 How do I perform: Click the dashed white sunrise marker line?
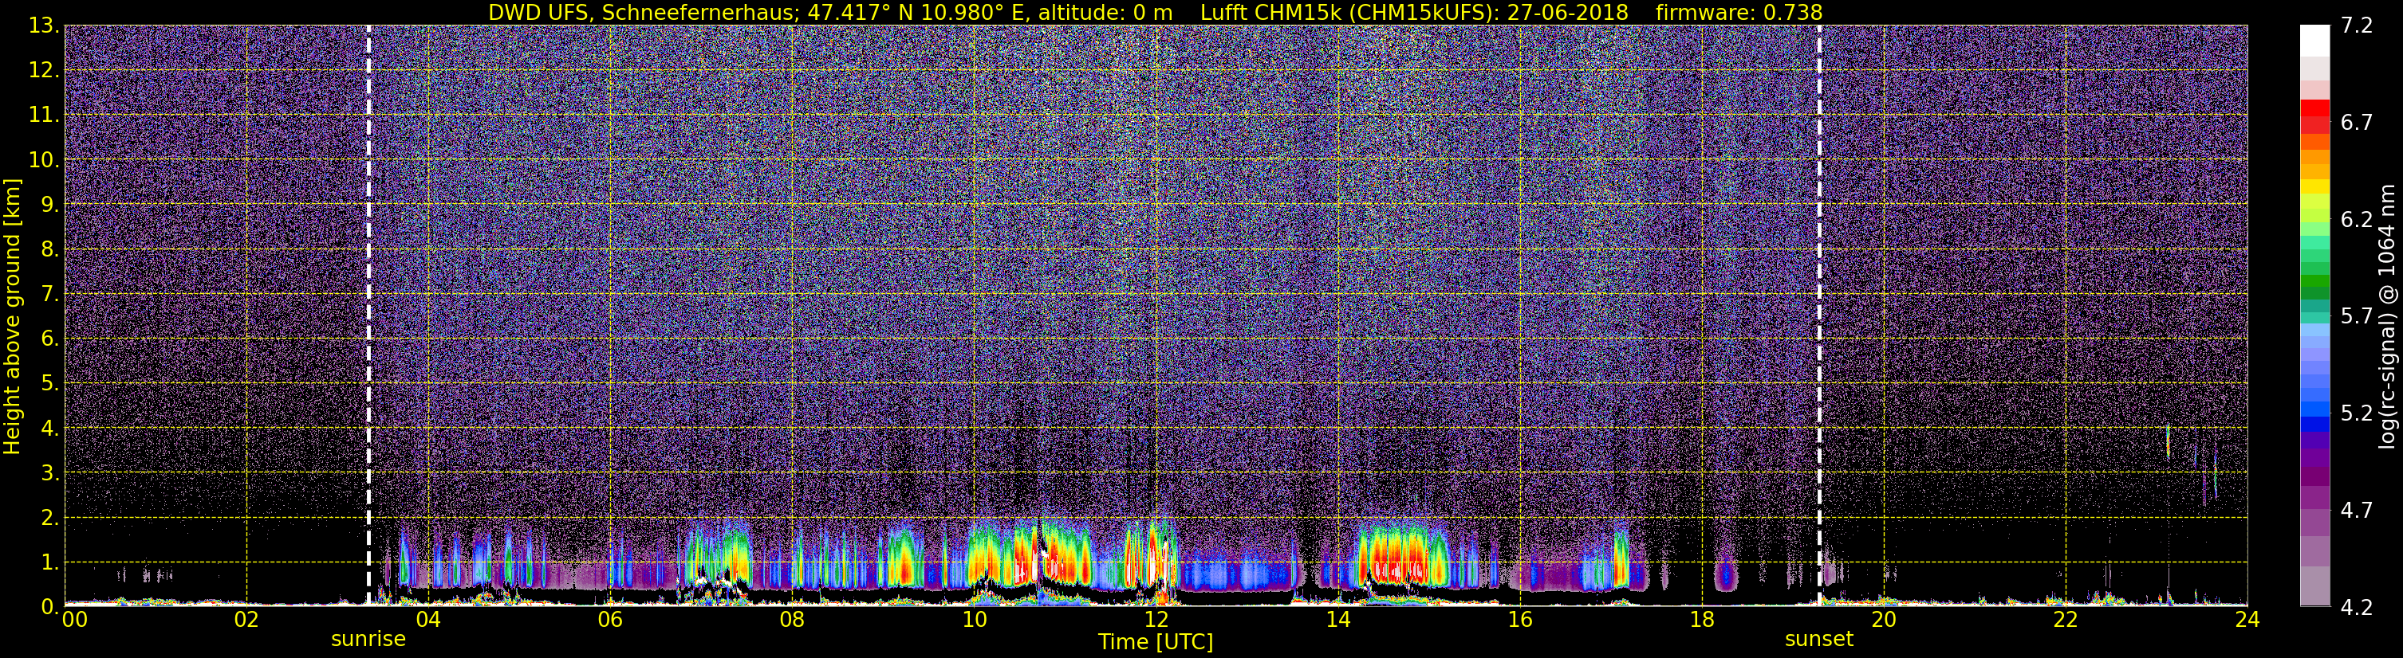tap(368, 315)
